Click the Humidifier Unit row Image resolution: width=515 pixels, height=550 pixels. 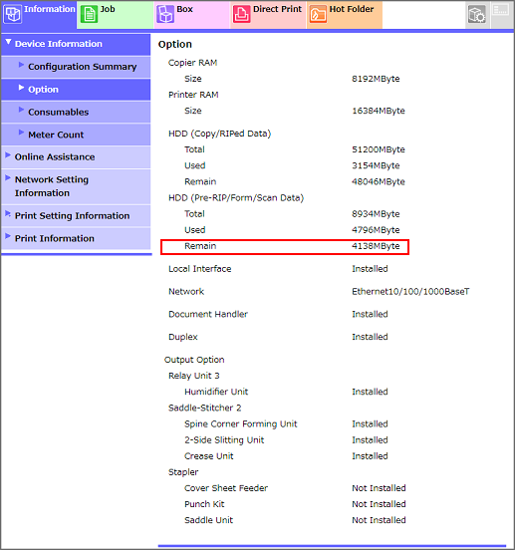click(x=286, y=392)
